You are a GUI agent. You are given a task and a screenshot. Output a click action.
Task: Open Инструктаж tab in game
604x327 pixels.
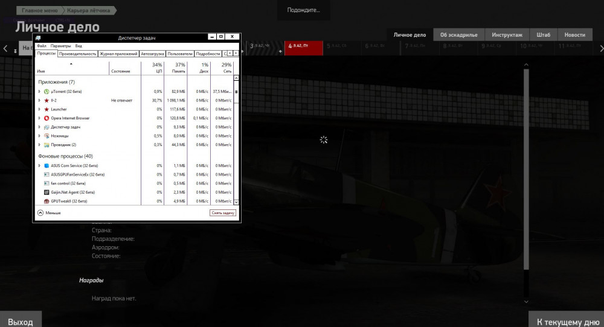507,34
